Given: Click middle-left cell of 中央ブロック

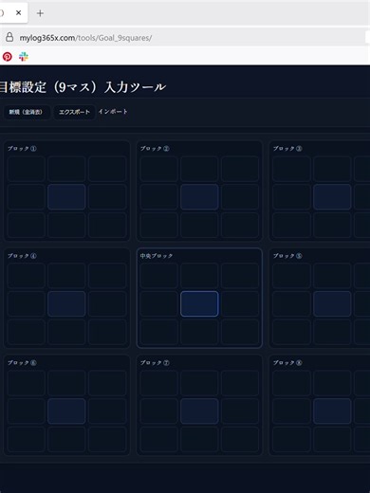Looking at the screenshot, I should point(158,303).
